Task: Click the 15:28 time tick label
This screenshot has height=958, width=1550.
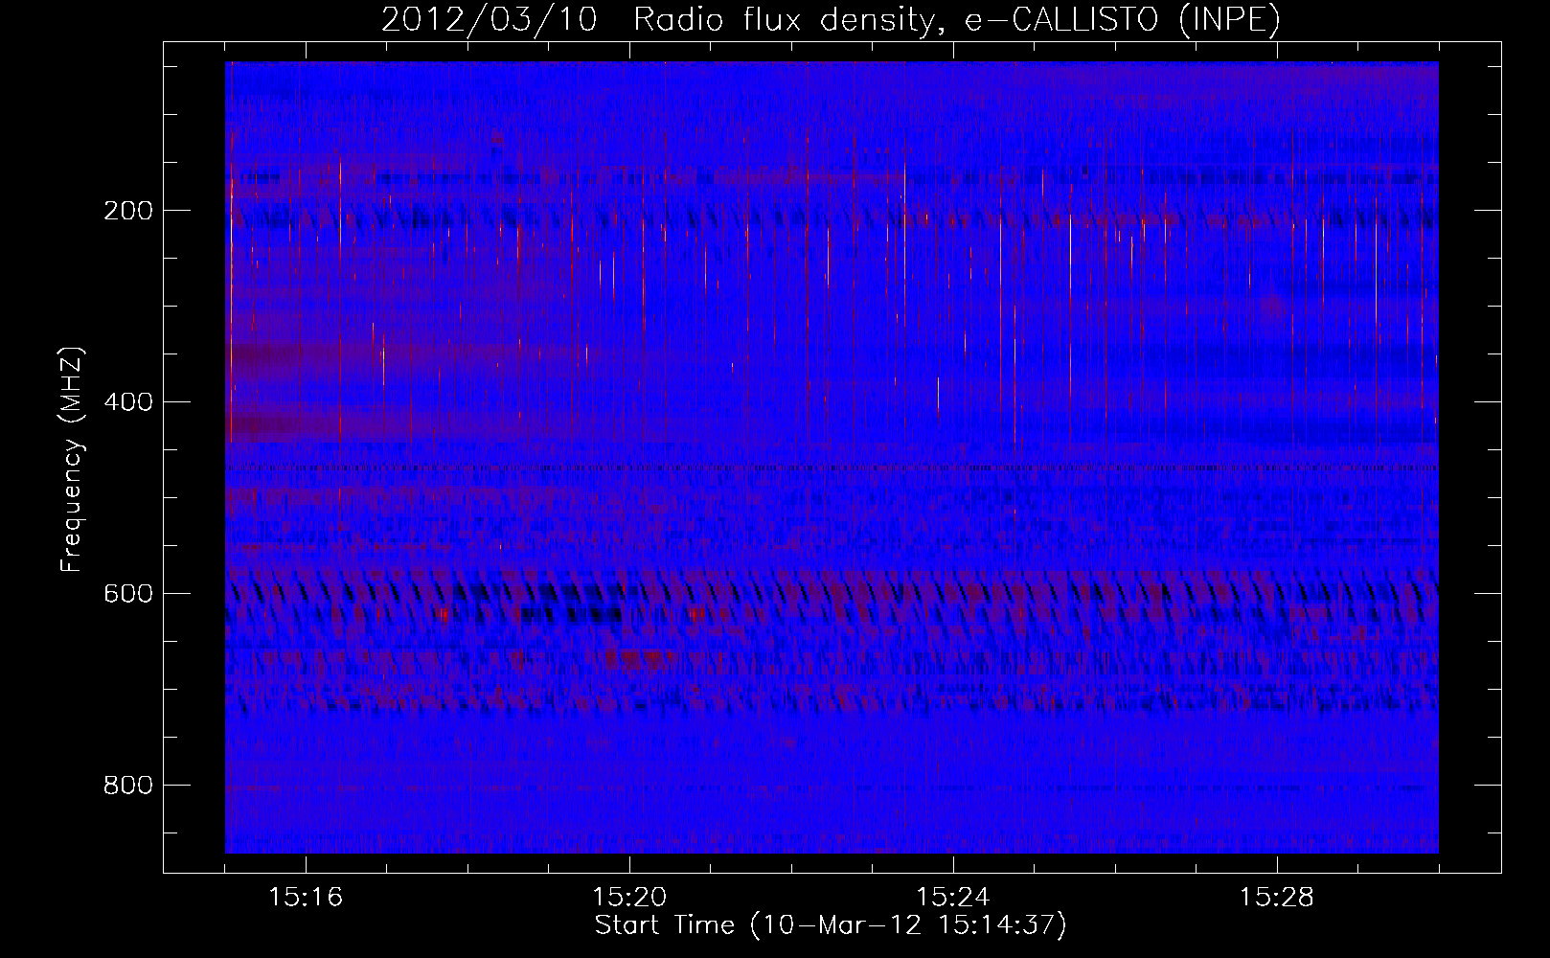Action: pos(1277,898)
